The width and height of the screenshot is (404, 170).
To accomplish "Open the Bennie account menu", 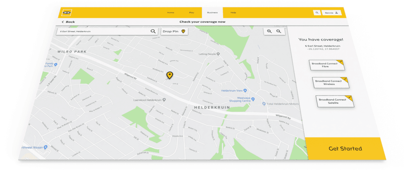I will [332, 12].
